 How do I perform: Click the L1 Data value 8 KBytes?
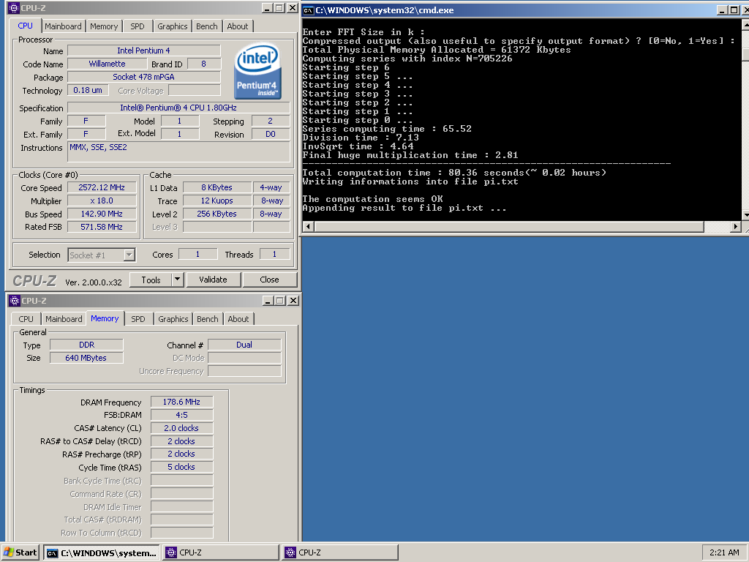click(x=217, y=187)
